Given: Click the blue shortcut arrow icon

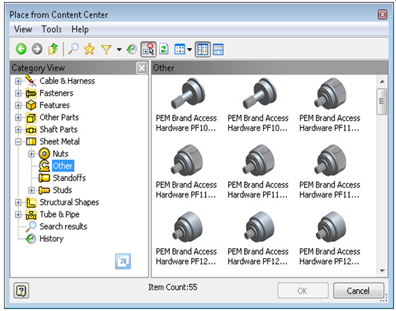Looking at the screenshot, I should click(123, 261).
